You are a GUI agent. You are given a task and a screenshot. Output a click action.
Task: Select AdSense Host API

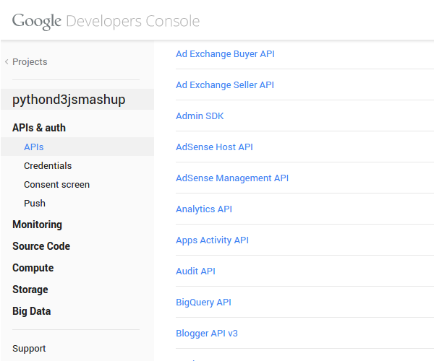[214, 147]
